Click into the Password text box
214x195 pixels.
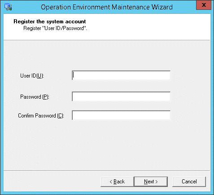(x=121, y=96)
